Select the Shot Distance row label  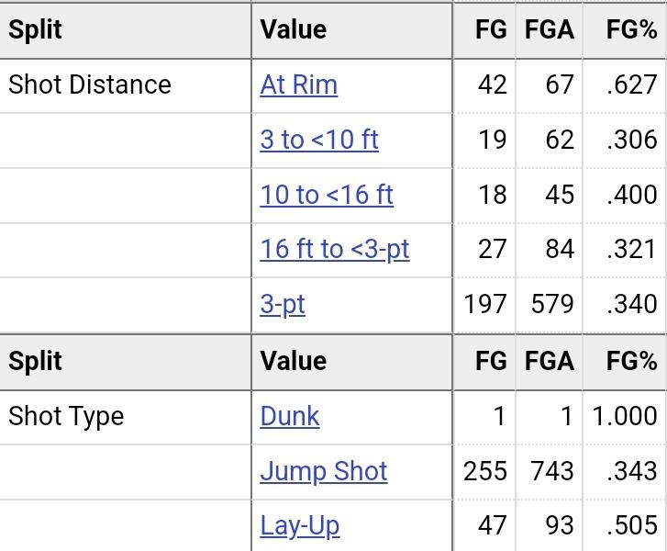[90, 84]
